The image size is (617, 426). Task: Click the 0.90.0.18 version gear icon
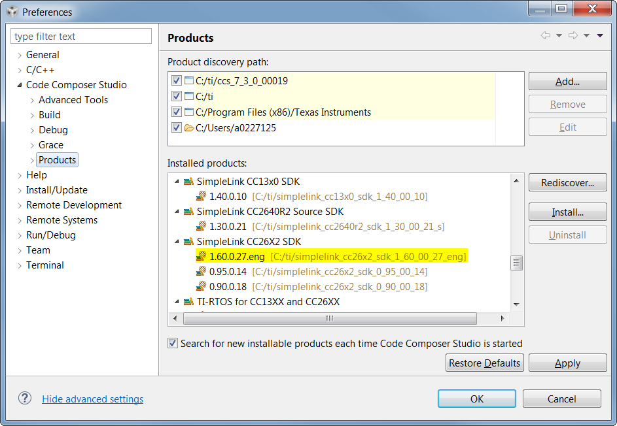201,286
